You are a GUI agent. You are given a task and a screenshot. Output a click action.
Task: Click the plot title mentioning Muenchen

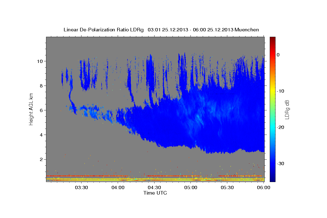coord(161,30)
